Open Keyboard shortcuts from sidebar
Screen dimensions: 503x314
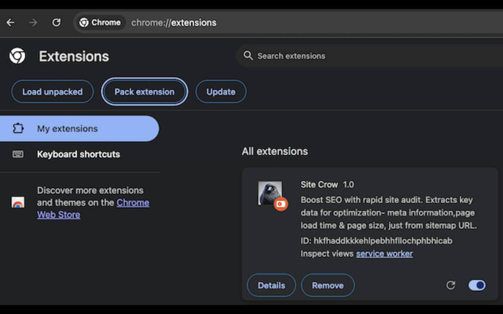pos(78,154)
